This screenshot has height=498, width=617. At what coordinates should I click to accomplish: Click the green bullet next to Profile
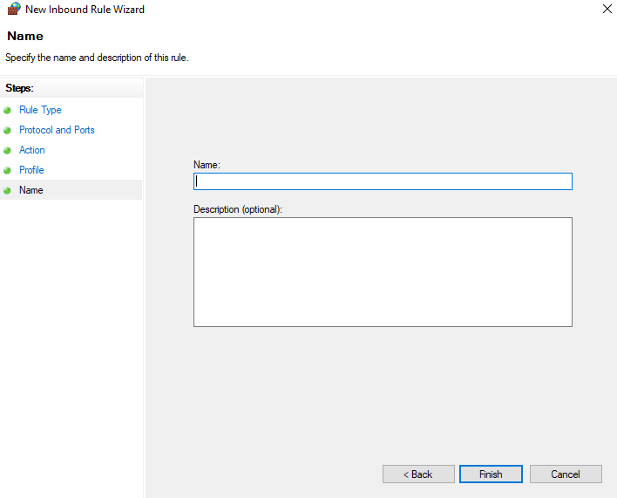(x=7, y=171)
